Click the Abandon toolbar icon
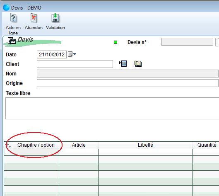Image resolution: width=219 pixels, height=196 pixels. tap(34, 18)
